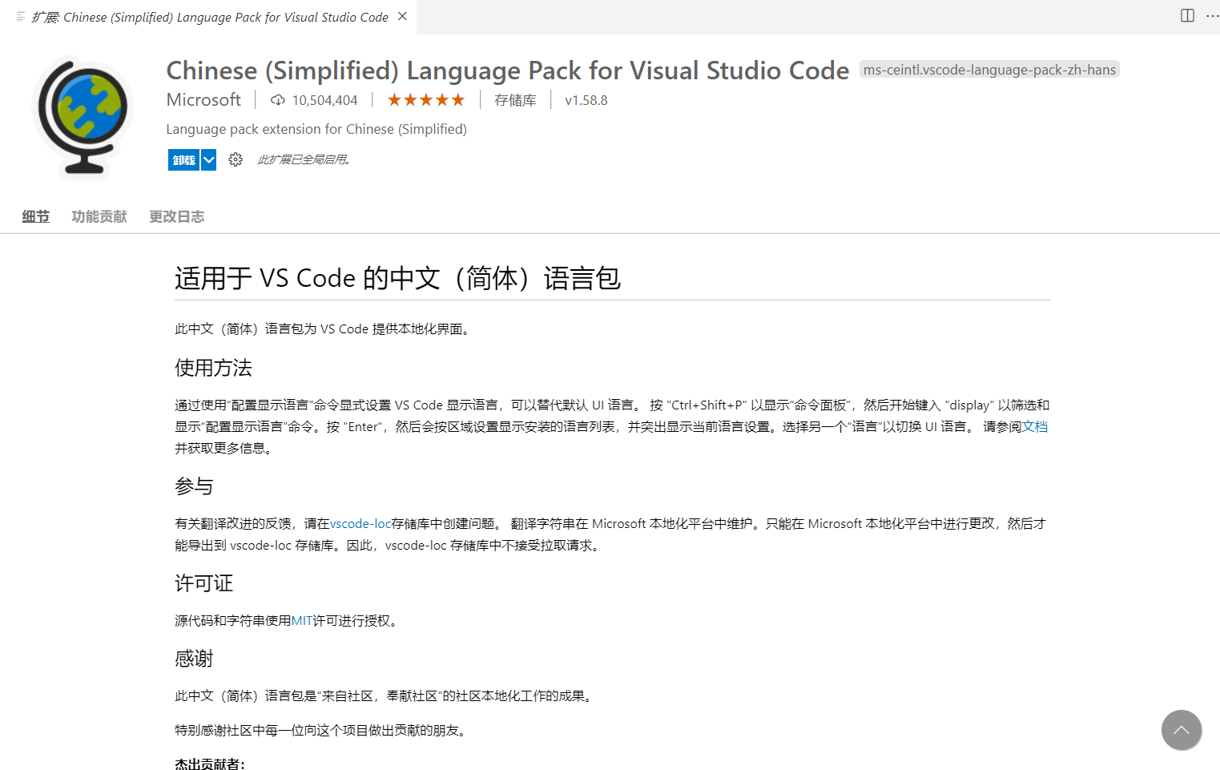This screenshot has height=770, width=1220.
Task: Click the 许可证 heading
Action: (204, 583)
